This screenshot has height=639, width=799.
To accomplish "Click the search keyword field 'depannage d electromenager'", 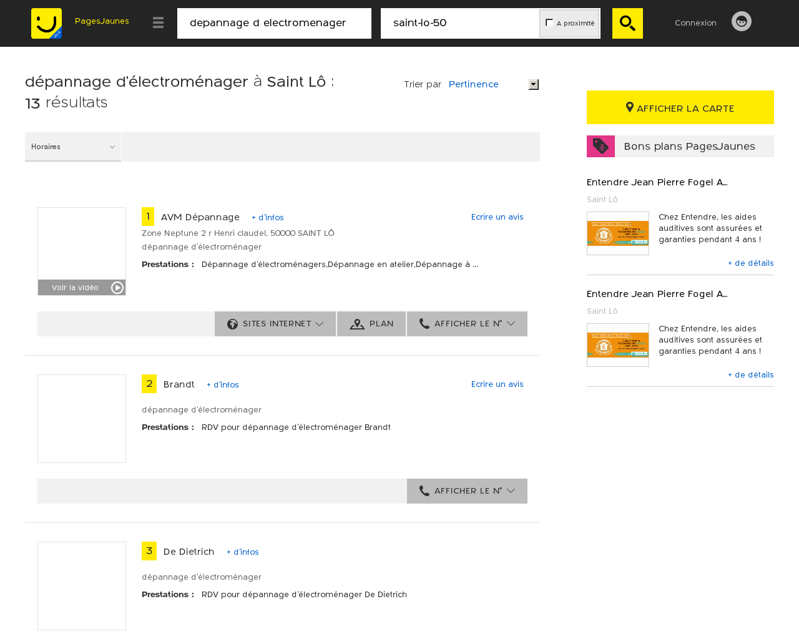I will click(x=274, y=23).
